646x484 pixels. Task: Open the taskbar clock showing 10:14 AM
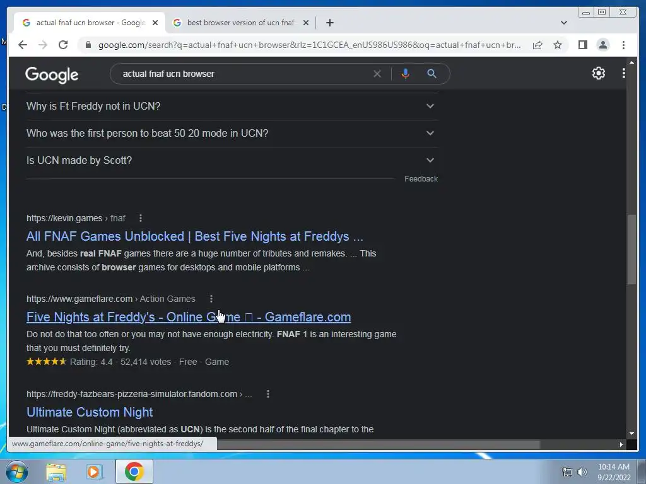coord(614,472)
